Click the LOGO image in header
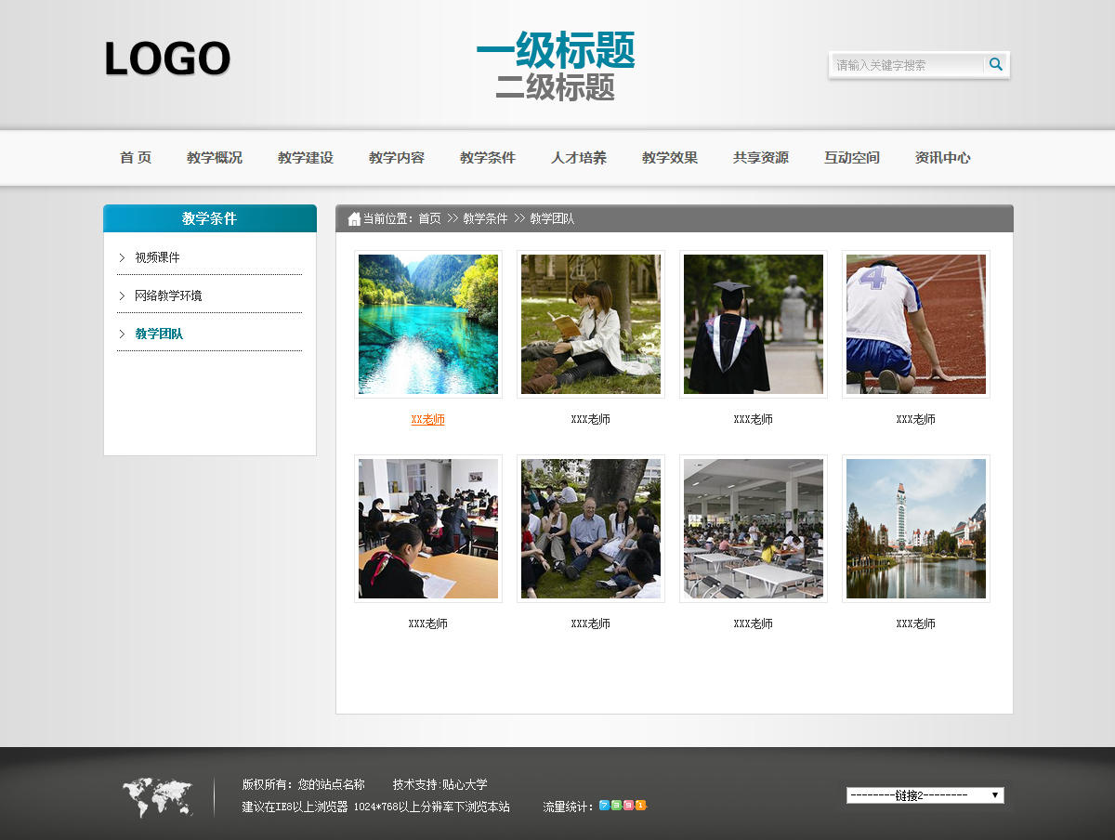The image size is (1115, 840). (x=167, y=59)
